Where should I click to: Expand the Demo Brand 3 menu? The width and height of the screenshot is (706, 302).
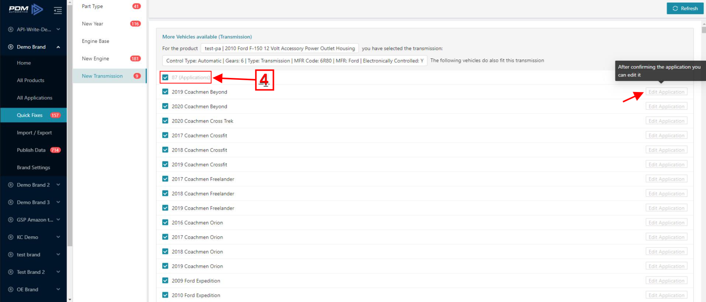pyautogui.click(x=58, y=202)
